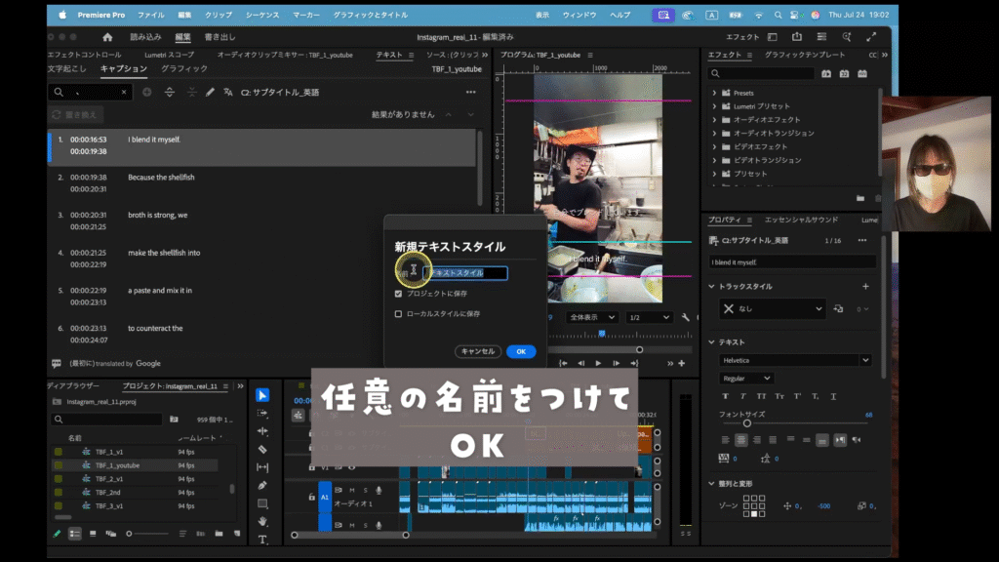This screenshot has height=562, width=999.
Task: Select the Slip tool
Action: [x=261, y=467]
